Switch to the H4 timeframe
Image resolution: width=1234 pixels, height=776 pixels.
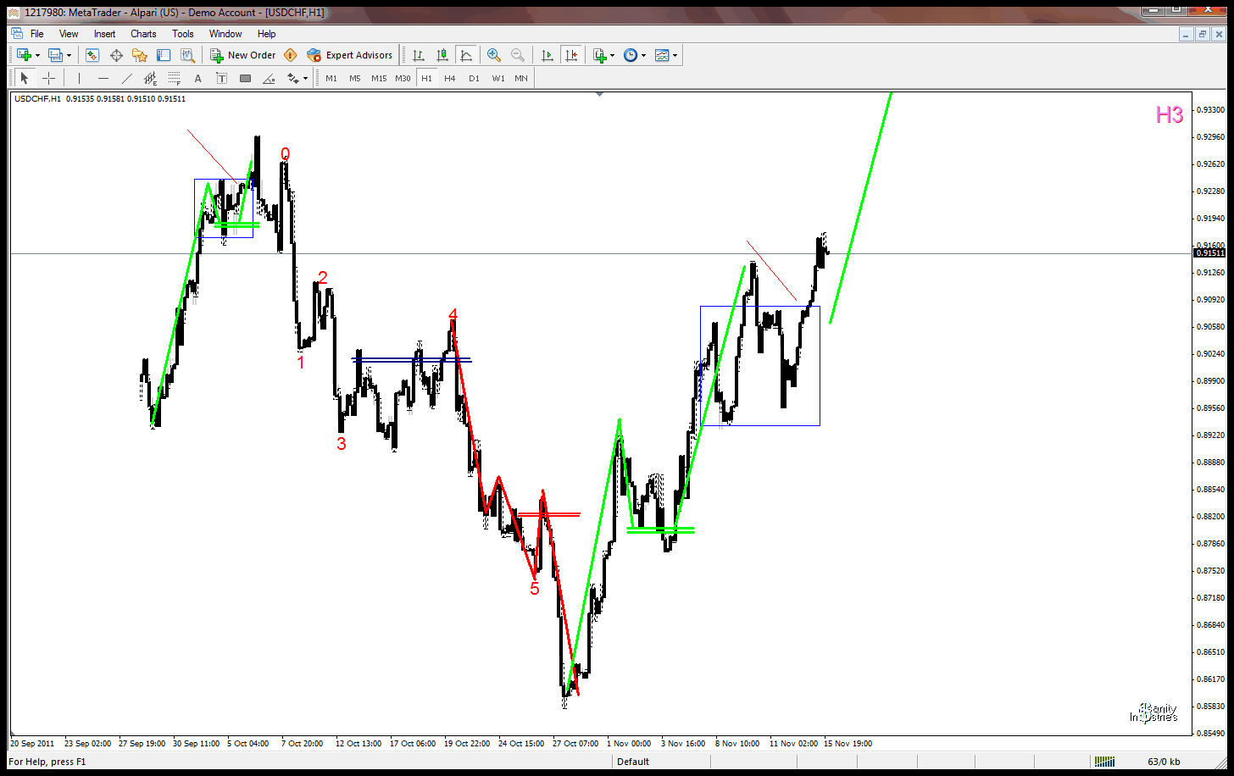pos(450,78)
